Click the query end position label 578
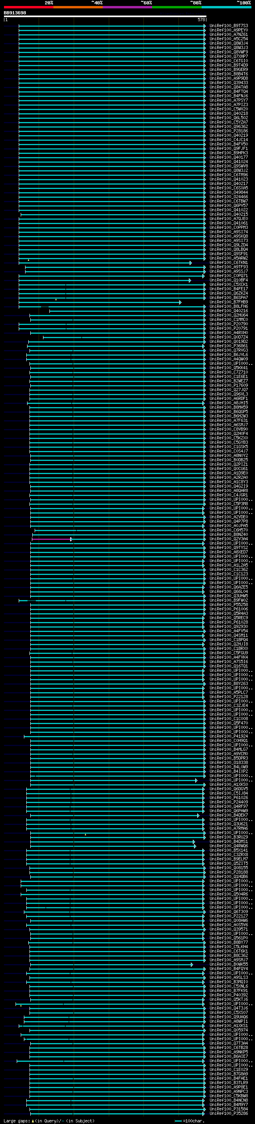The width and height of the screenshot is (255, 1124). [201, 20]
